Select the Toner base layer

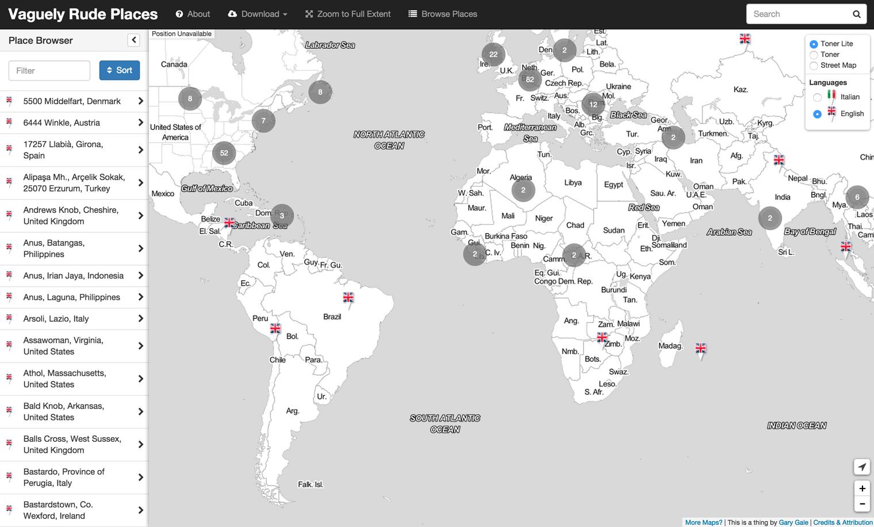(x=814, y=55)
